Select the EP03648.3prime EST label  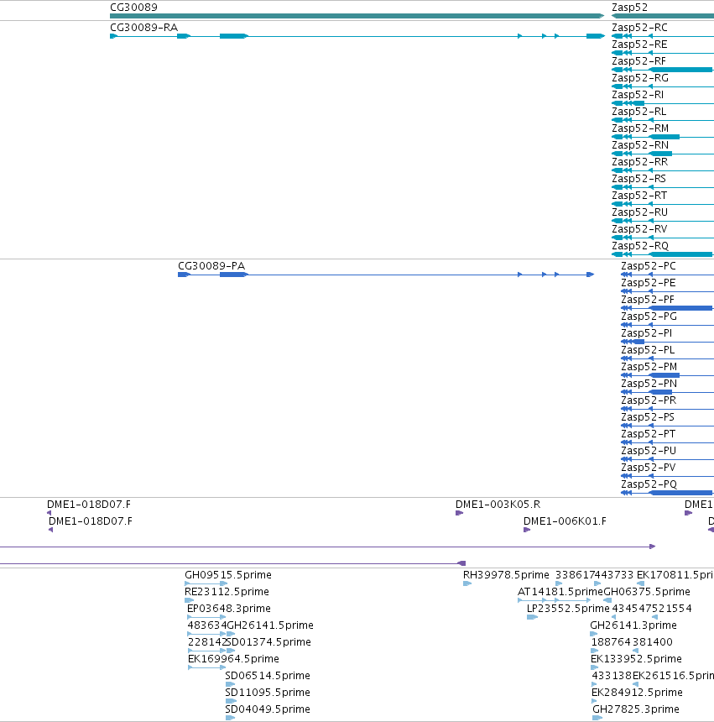point(229,609)
